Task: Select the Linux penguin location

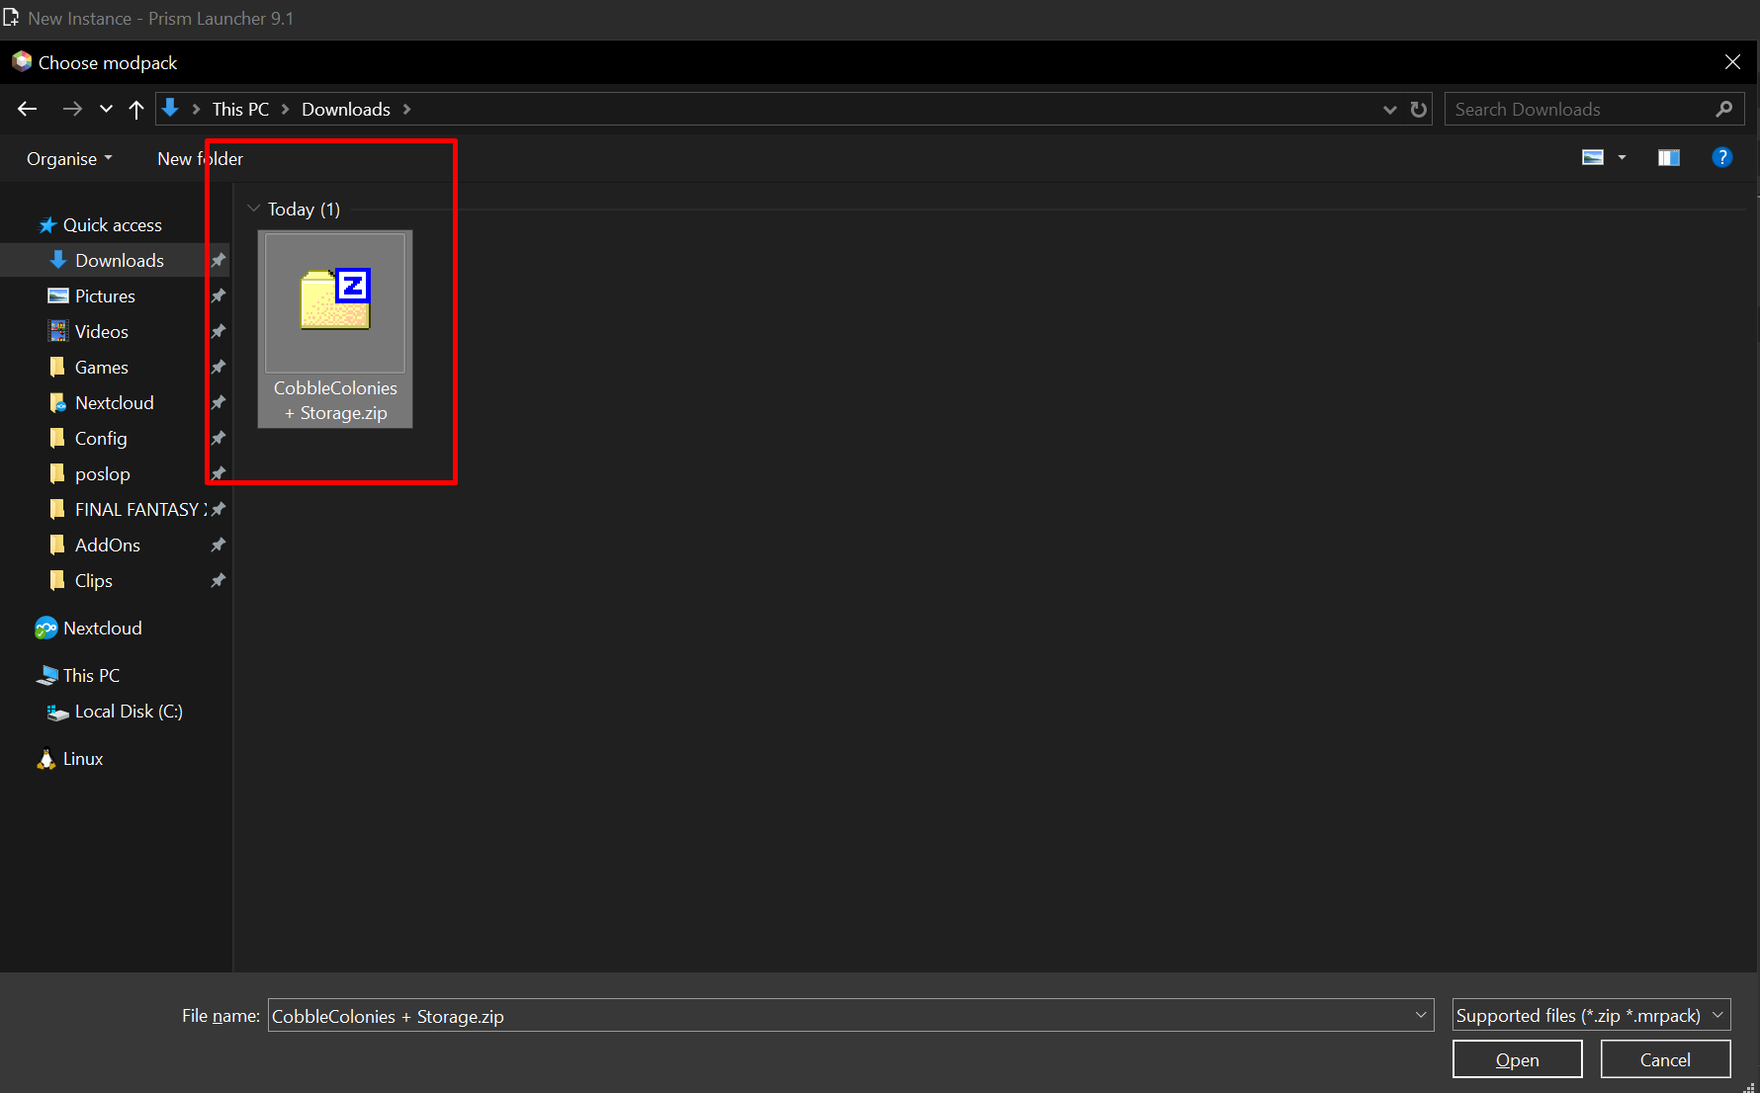Action: tap(82, 759)
